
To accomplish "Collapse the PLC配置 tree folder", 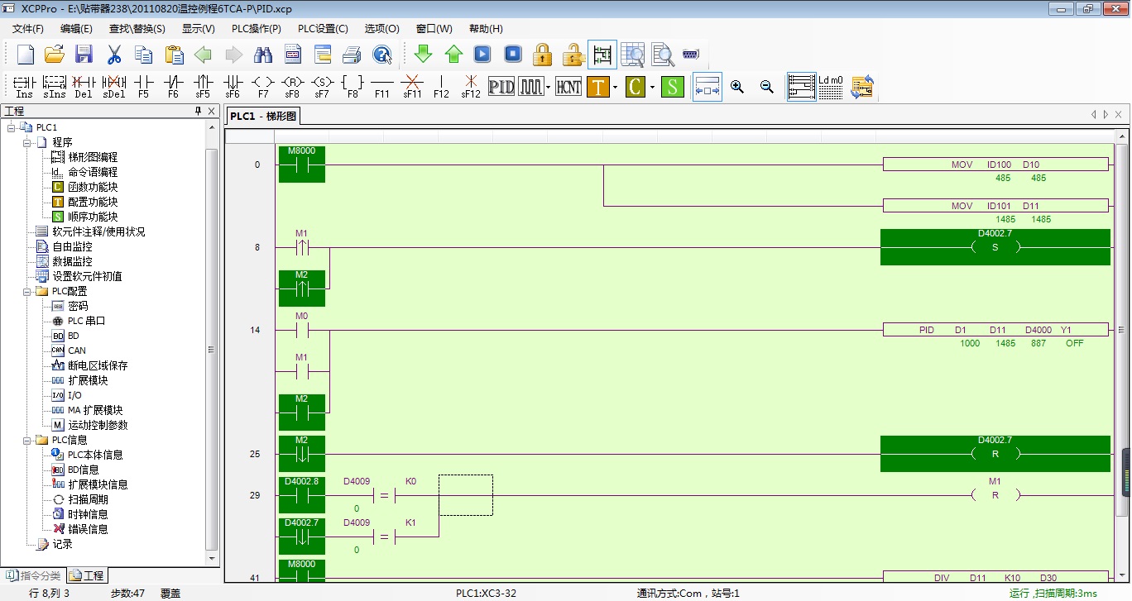I will click(x=27, y=292).
